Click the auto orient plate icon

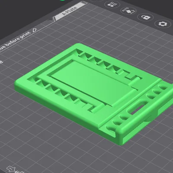pyautogui.click(x=128, y=10)
